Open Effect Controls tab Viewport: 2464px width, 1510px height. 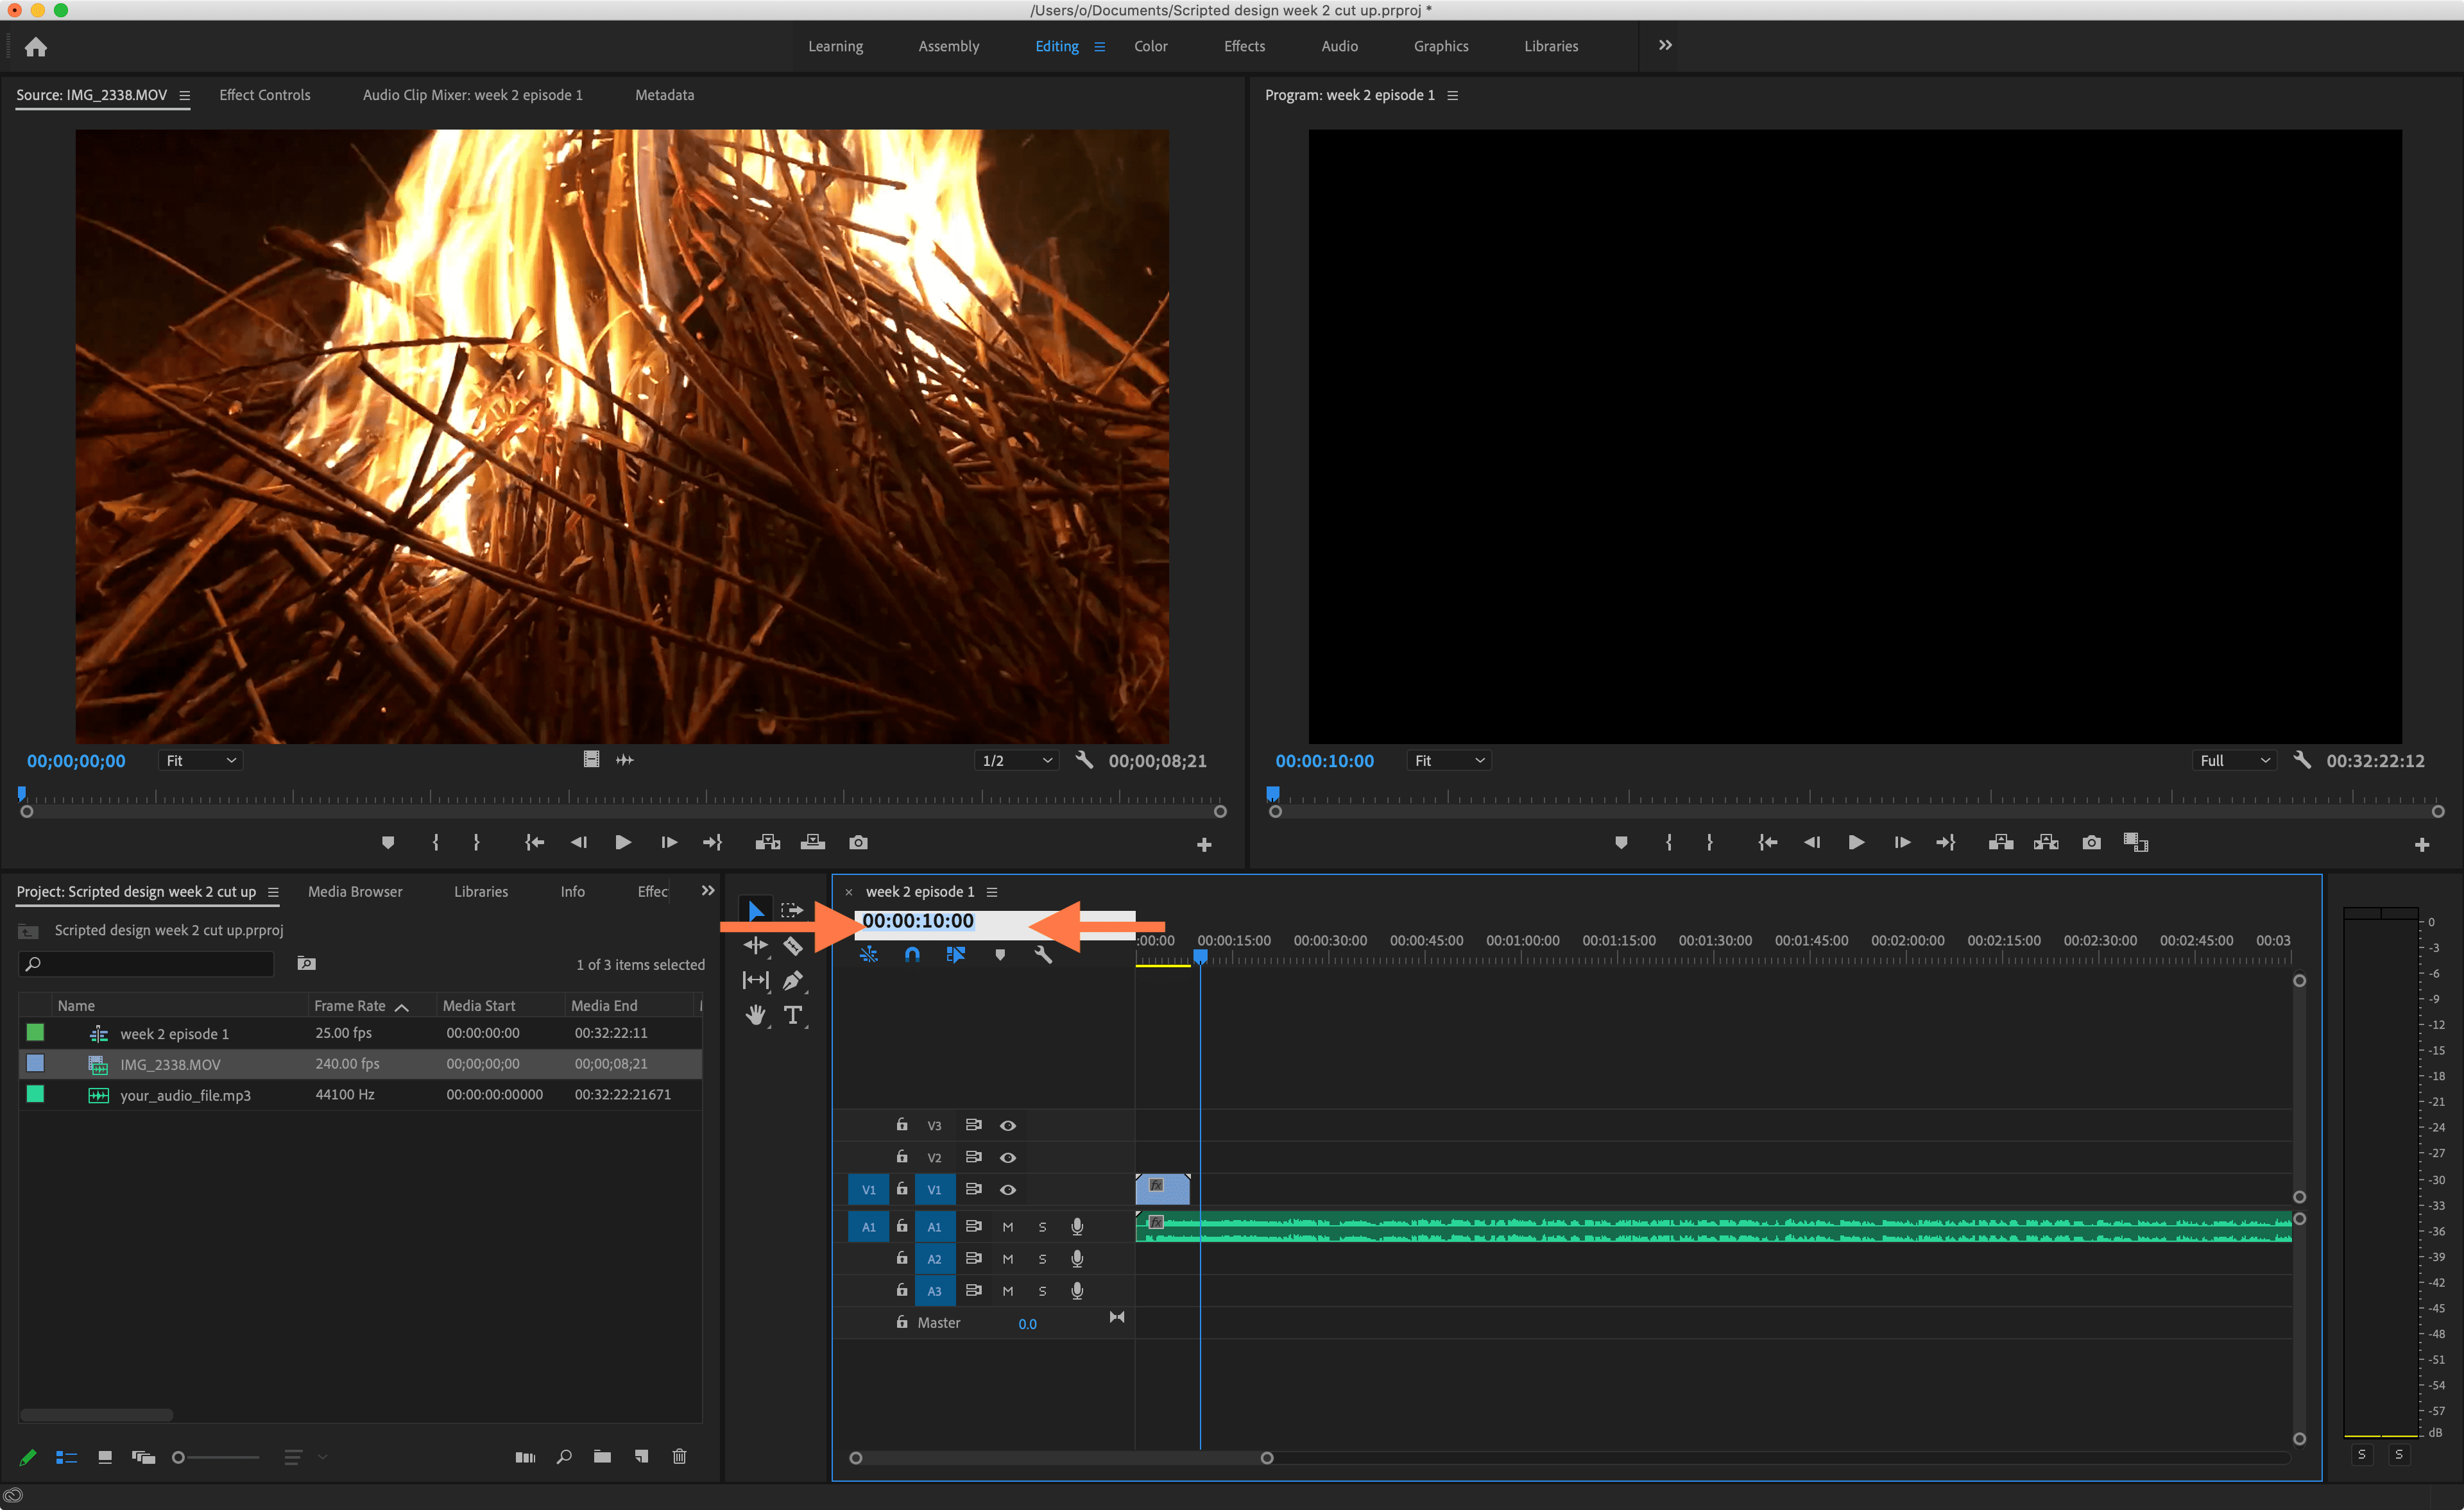tap(264, 95)
